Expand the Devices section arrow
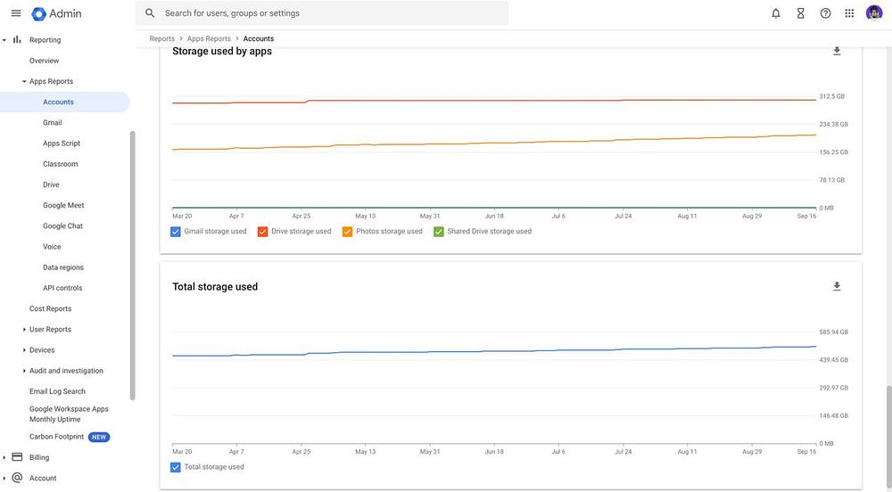892x492 pixels. [24, 350]
